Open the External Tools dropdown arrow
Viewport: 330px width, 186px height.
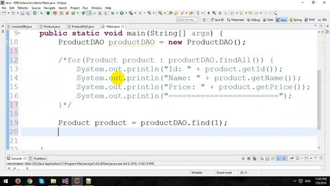135,13
